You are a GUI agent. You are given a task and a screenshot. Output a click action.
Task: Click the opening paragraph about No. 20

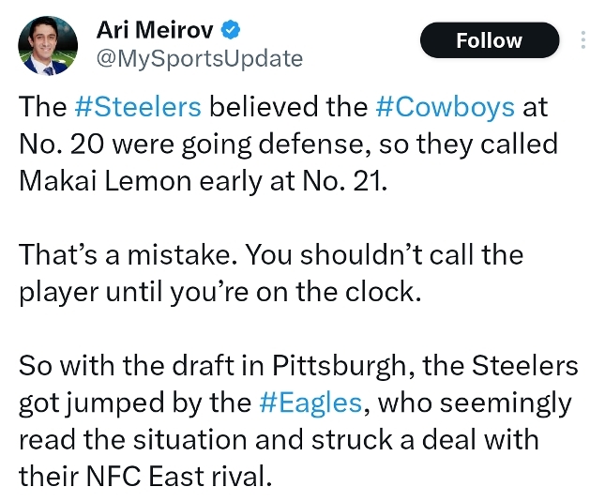(x=289, y=144)
